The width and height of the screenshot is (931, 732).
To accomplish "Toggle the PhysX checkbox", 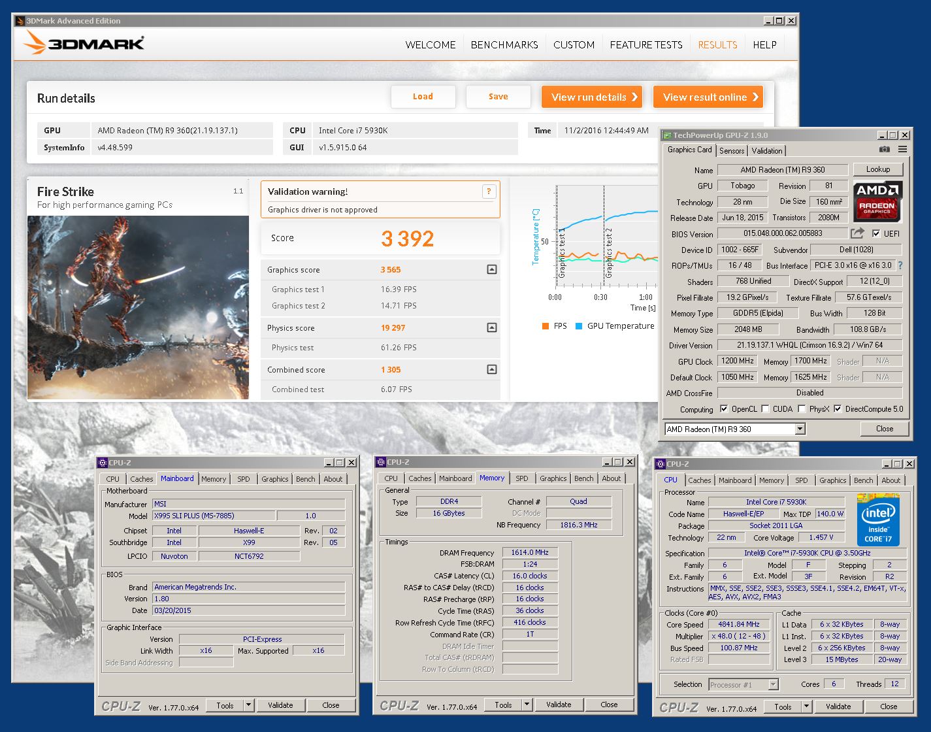I will (802, 409).
